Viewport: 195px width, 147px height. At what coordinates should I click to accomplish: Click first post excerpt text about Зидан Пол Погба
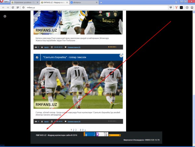coord(72,39)
